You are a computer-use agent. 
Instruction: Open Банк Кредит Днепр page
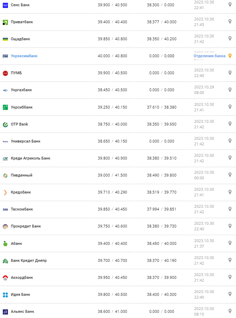29,260
